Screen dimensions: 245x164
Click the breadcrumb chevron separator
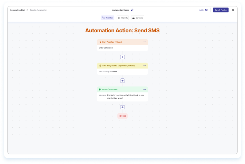tap(27, 10)
